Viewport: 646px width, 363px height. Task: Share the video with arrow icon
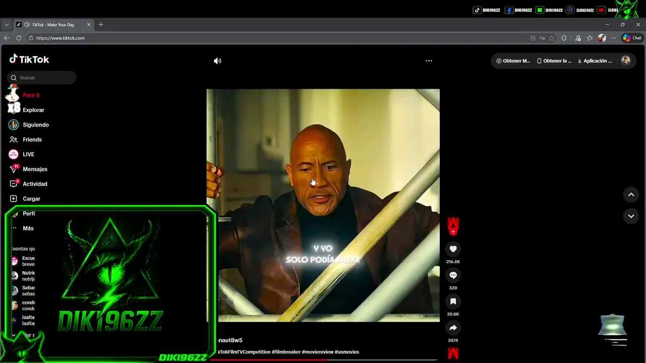pyautogui.click(x=453, y=328)
